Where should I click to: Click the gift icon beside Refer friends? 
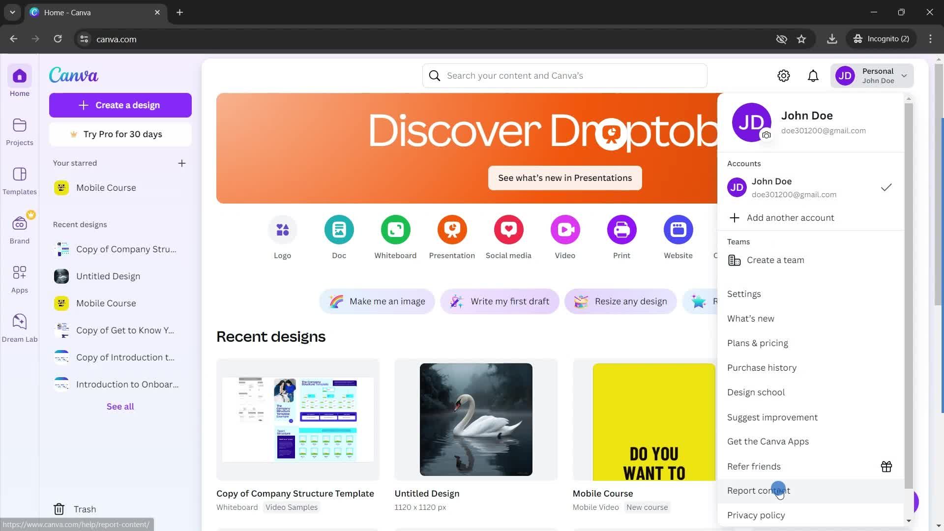click(886, 467)
